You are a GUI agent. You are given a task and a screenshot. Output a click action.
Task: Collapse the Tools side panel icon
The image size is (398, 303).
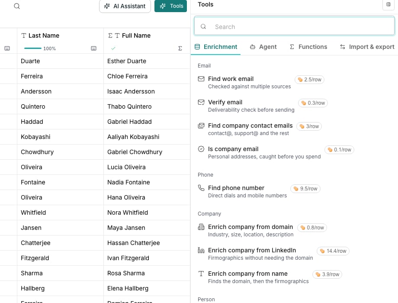click(x=388, y=5)
